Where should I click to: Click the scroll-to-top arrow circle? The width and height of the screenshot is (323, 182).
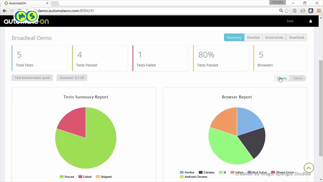click(x=309, y=168)
